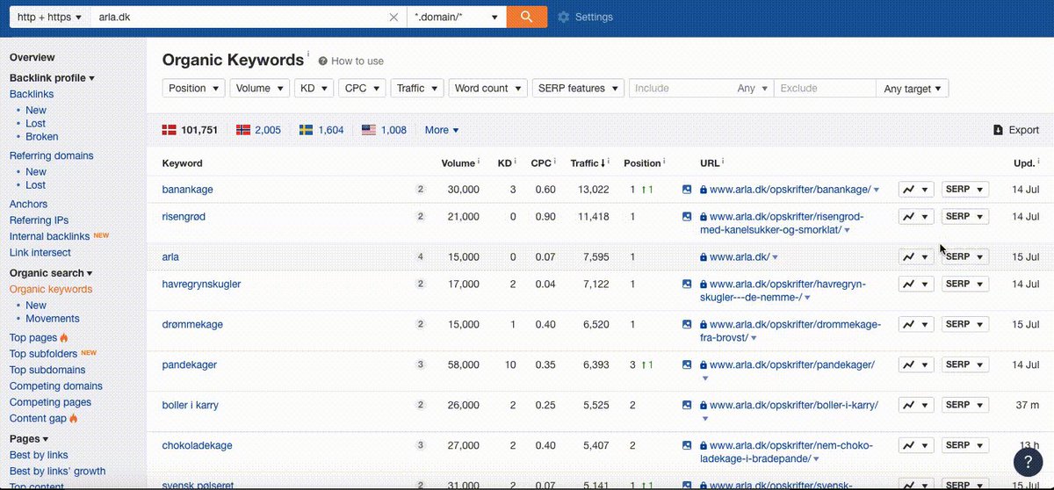Open the CPC filter dropdown

tap(363, 88)
